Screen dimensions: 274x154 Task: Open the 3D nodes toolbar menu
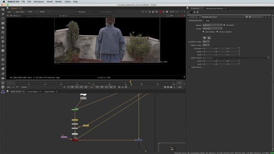3,50
